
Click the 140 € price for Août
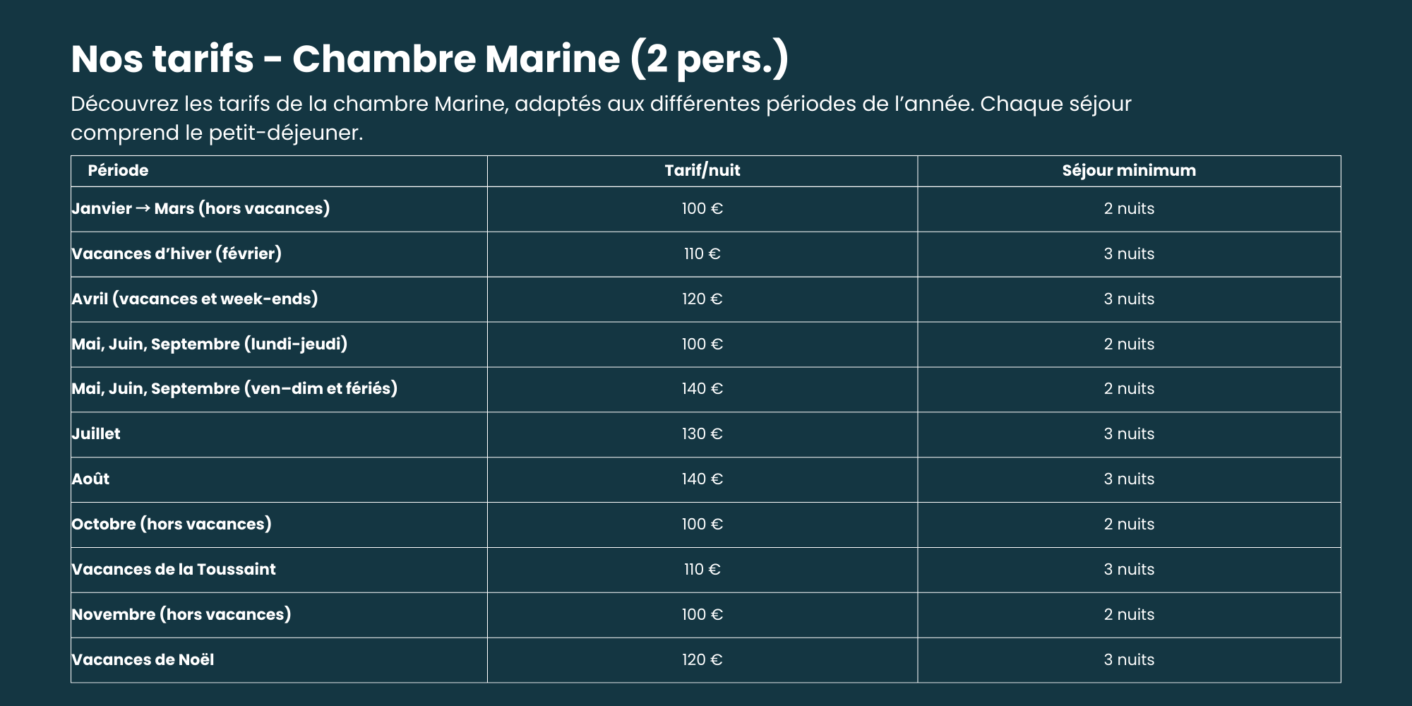(702, 479)
